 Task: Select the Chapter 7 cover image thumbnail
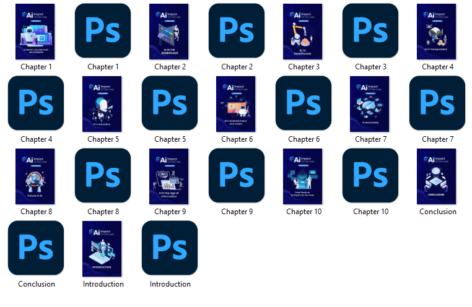[x=370, y=104]
